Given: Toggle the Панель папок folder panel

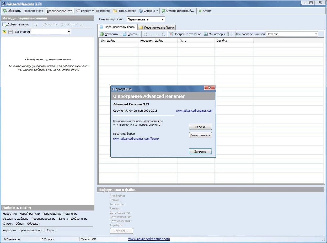Looking at the screenshot, I should click(x=125, y=11).
